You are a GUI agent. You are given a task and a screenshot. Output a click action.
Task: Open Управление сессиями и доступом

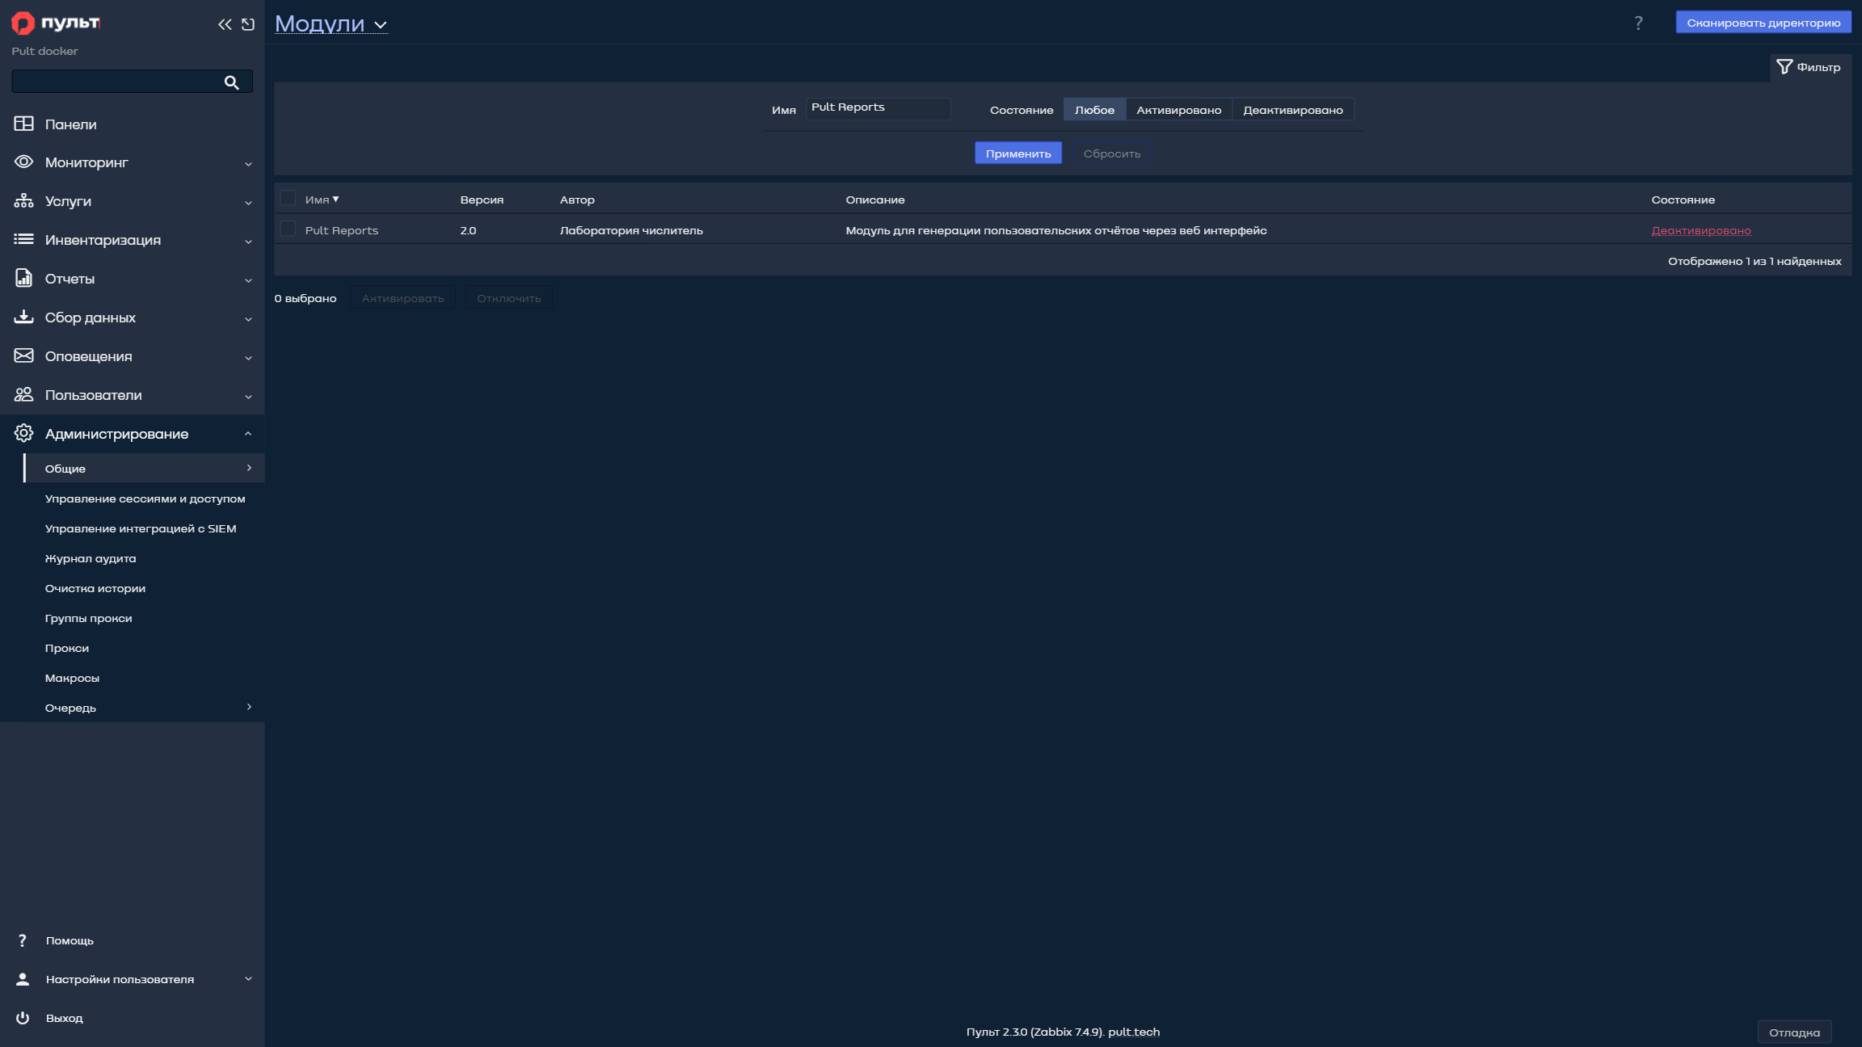145,498
